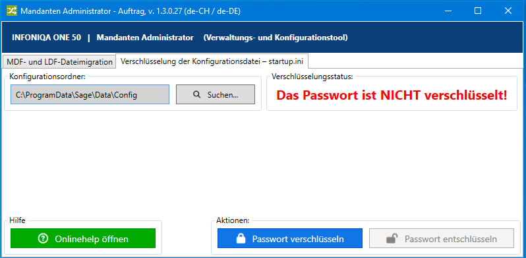Maximize the Mandanten Administrator window
Viewport: 526px width, 258px height.
pyautogui.click(x=478, y=11)
